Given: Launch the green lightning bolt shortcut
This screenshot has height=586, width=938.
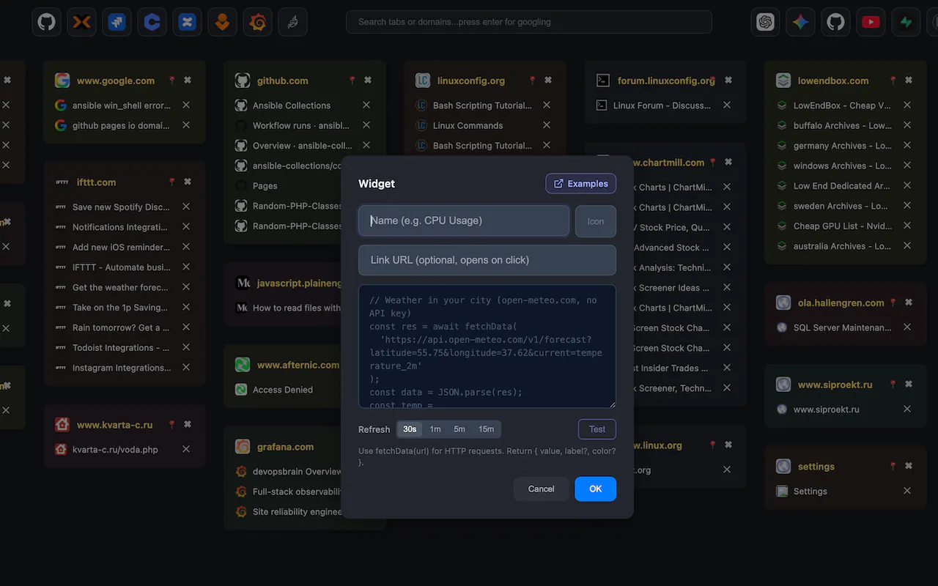Looking at the screenshot, I should tap(906, 22).
